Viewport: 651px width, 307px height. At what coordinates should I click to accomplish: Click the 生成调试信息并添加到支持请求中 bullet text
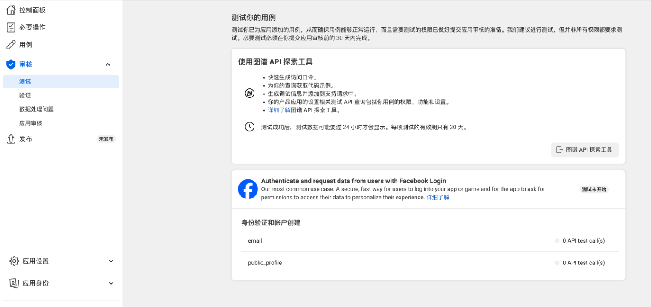point(312,94)
